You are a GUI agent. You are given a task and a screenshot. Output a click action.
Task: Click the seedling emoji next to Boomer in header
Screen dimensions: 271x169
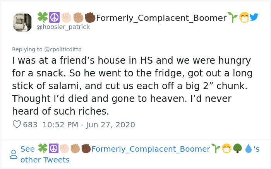pos(232,17)
